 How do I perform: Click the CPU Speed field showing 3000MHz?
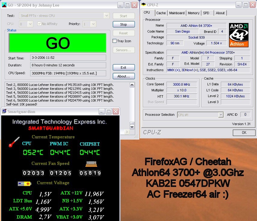click(x=68, y=73)
